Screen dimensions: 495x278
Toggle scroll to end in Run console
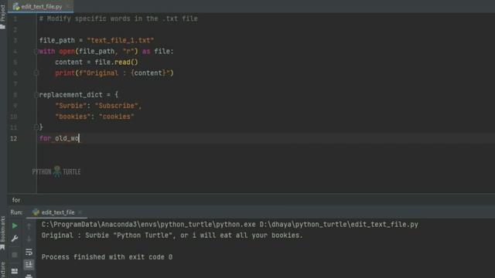(x=29, y=264)
